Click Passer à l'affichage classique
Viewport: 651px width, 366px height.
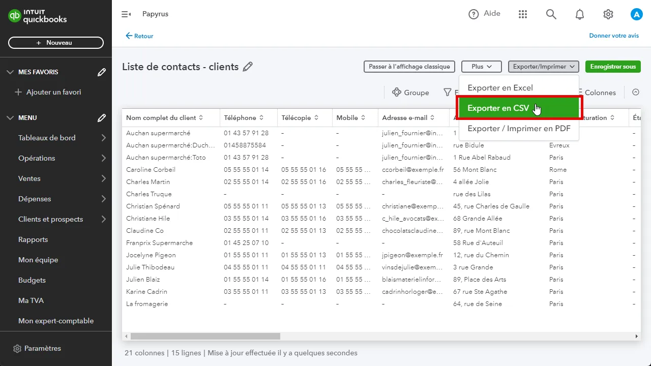click(x=409, y=67)
